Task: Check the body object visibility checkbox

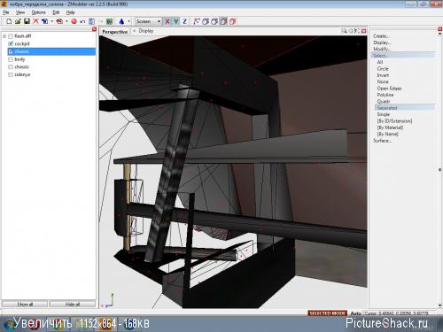Action: (11, 59)
